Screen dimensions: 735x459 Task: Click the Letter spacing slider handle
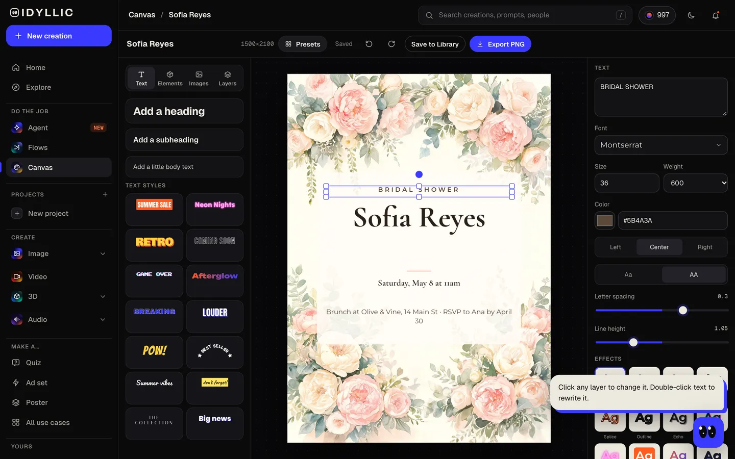(x=683, y=310)
